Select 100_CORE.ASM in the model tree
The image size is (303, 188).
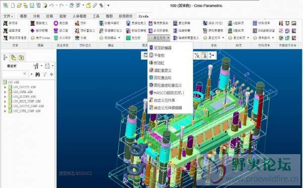23,92
